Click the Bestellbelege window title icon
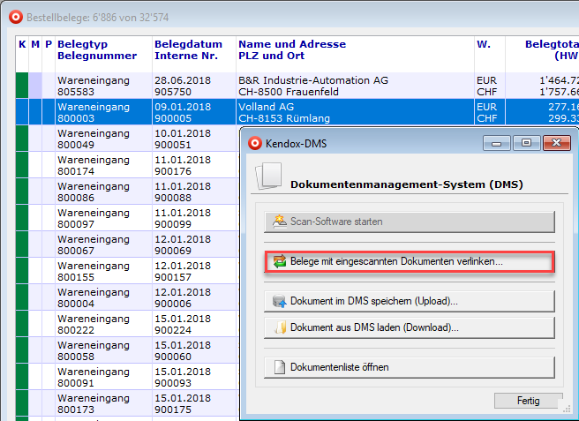The height and width of the screenshot is (421, 579). (x=15, y=17)
